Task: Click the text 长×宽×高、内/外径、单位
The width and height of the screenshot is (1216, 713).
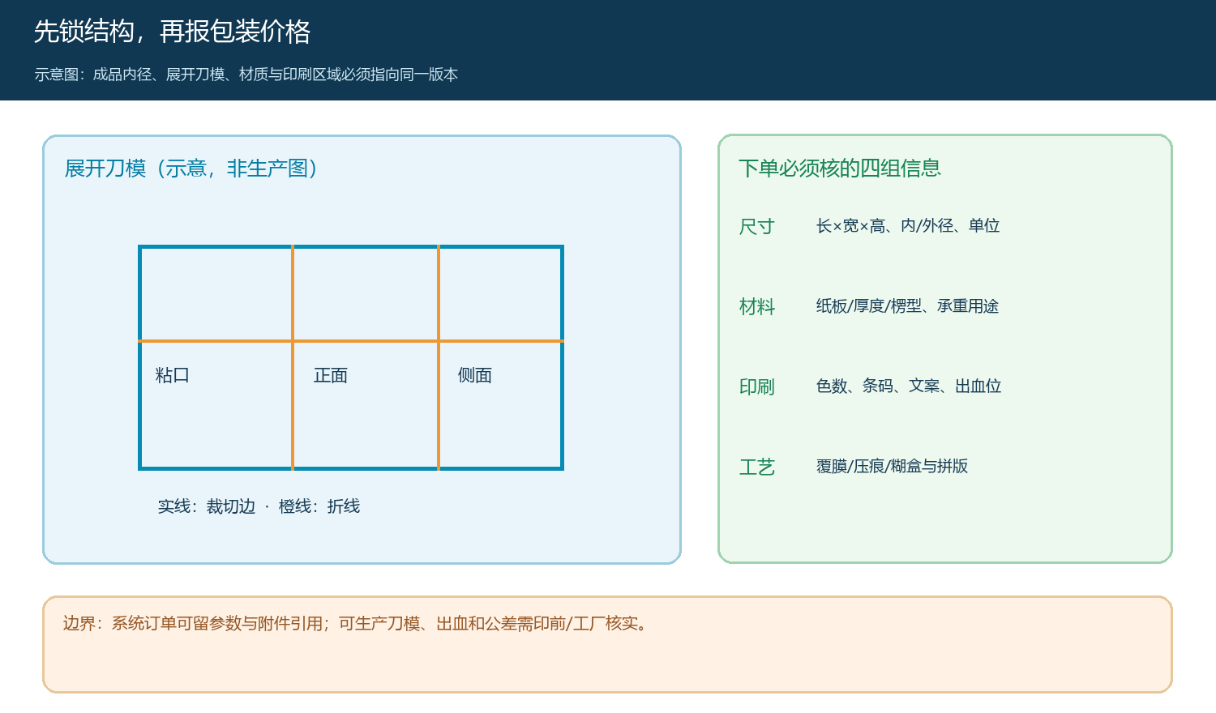Action: click(908, 226)
